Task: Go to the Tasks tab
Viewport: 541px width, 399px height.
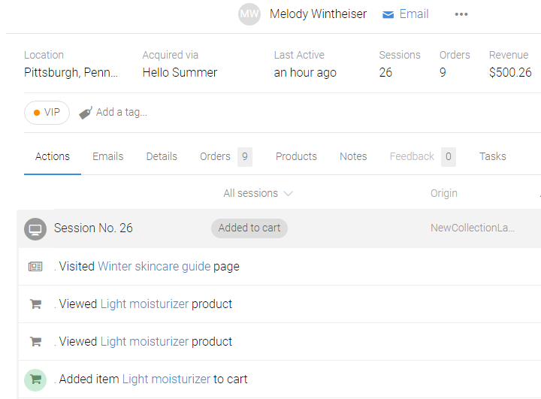Action: pos(492,156)
